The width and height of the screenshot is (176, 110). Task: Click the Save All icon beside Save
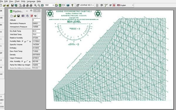coord(16,5)
